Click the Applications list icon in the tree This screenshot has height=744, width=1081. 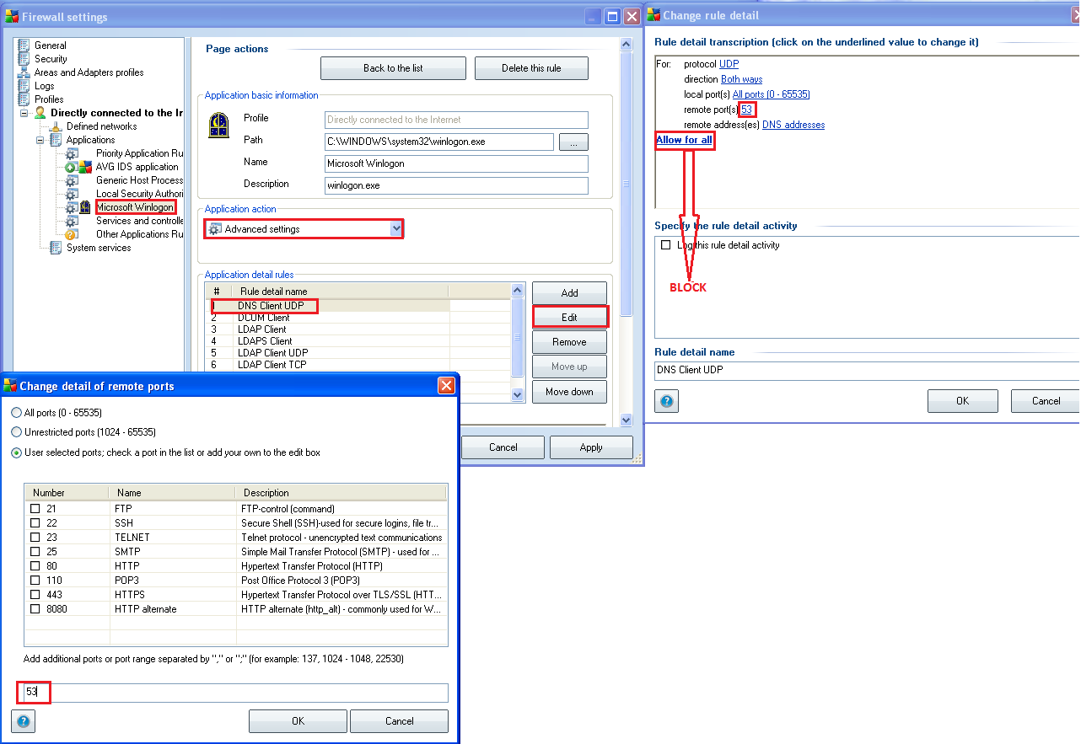tap(56, 140)
